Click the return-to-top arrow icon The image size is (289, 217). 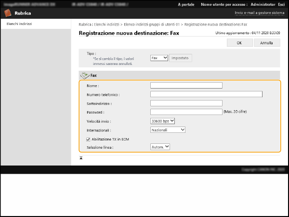point(81,157)
